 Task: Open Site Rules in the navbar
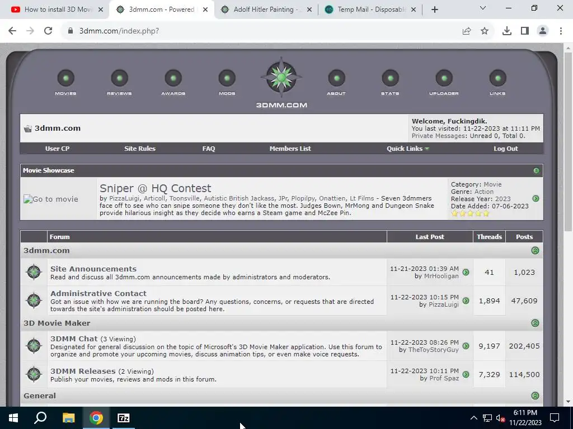[x=140, y=149]
